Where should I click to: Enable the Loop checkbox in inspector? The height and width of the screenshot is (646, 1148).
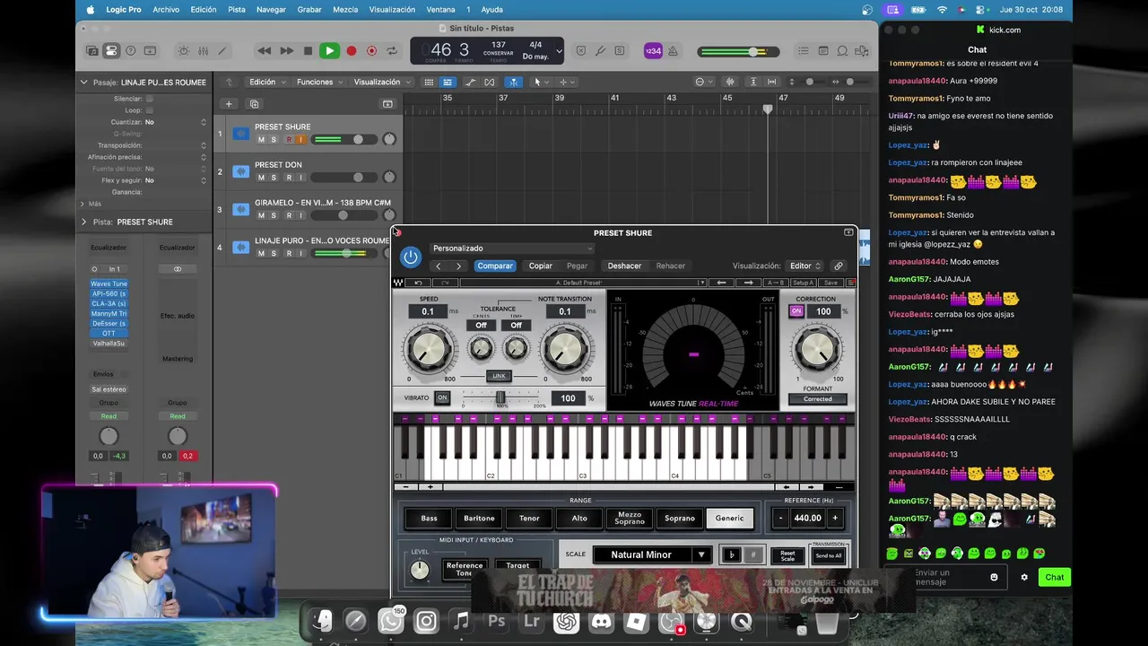(x=149, y=110)
